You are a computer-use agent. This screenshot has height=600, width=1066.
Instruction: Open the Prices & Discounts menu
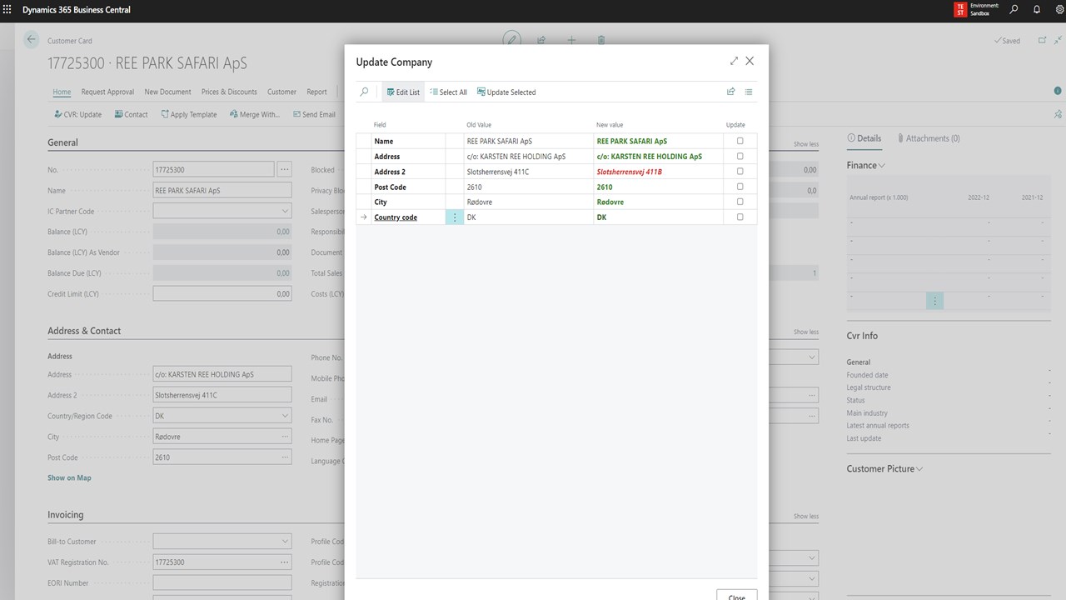(229, 92)
